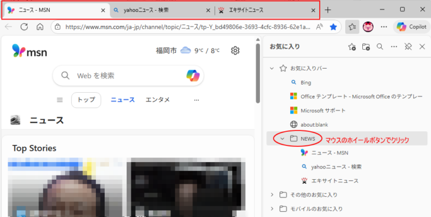
Task: Toggle the Favorites toolbar button
Action: [352, 27]
